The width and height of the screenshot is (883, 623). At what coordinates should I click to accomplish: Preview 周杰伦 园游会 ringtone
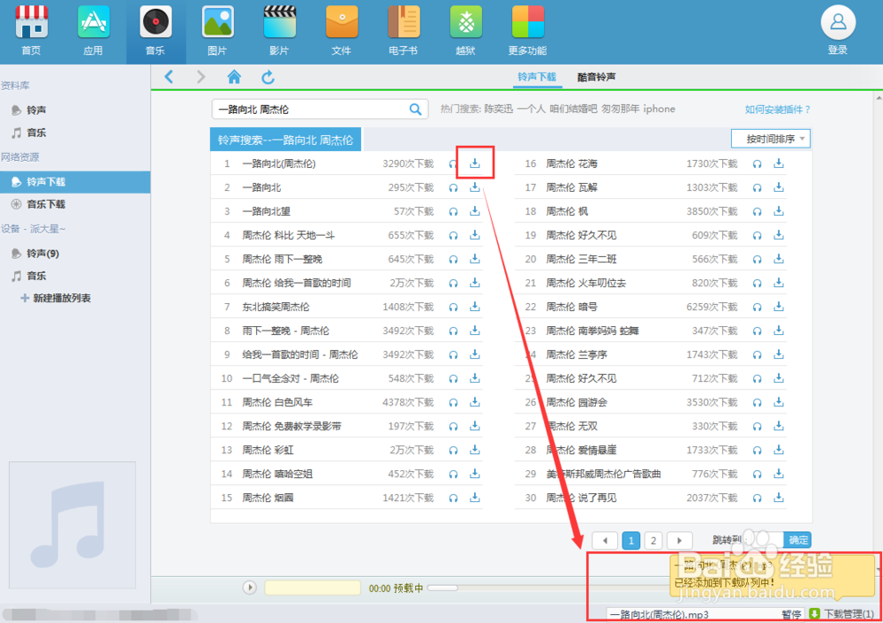[758, 403]
